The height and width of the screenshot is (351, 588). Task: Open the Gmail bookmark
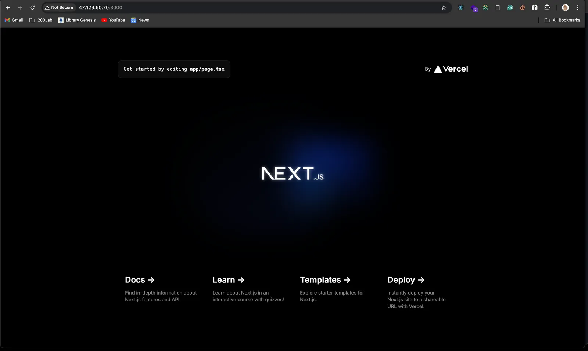click(x=14, y=20)
